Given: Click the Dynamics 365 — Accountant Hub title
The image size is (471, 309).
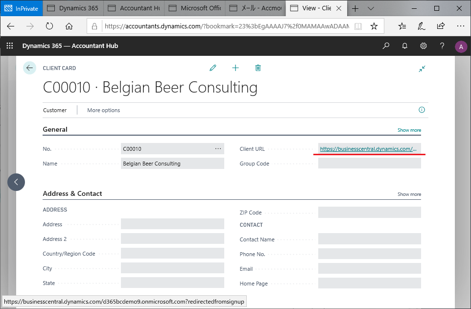Looking at the screenshot, I should (71, 46).
